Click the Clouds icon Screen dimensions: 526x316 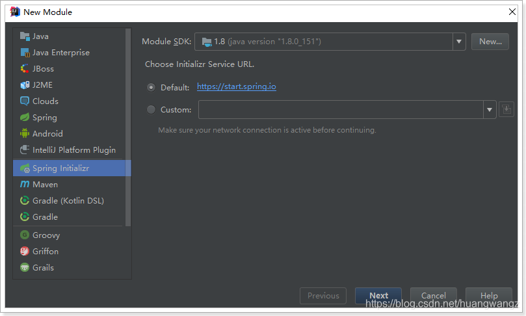point(25,101)
